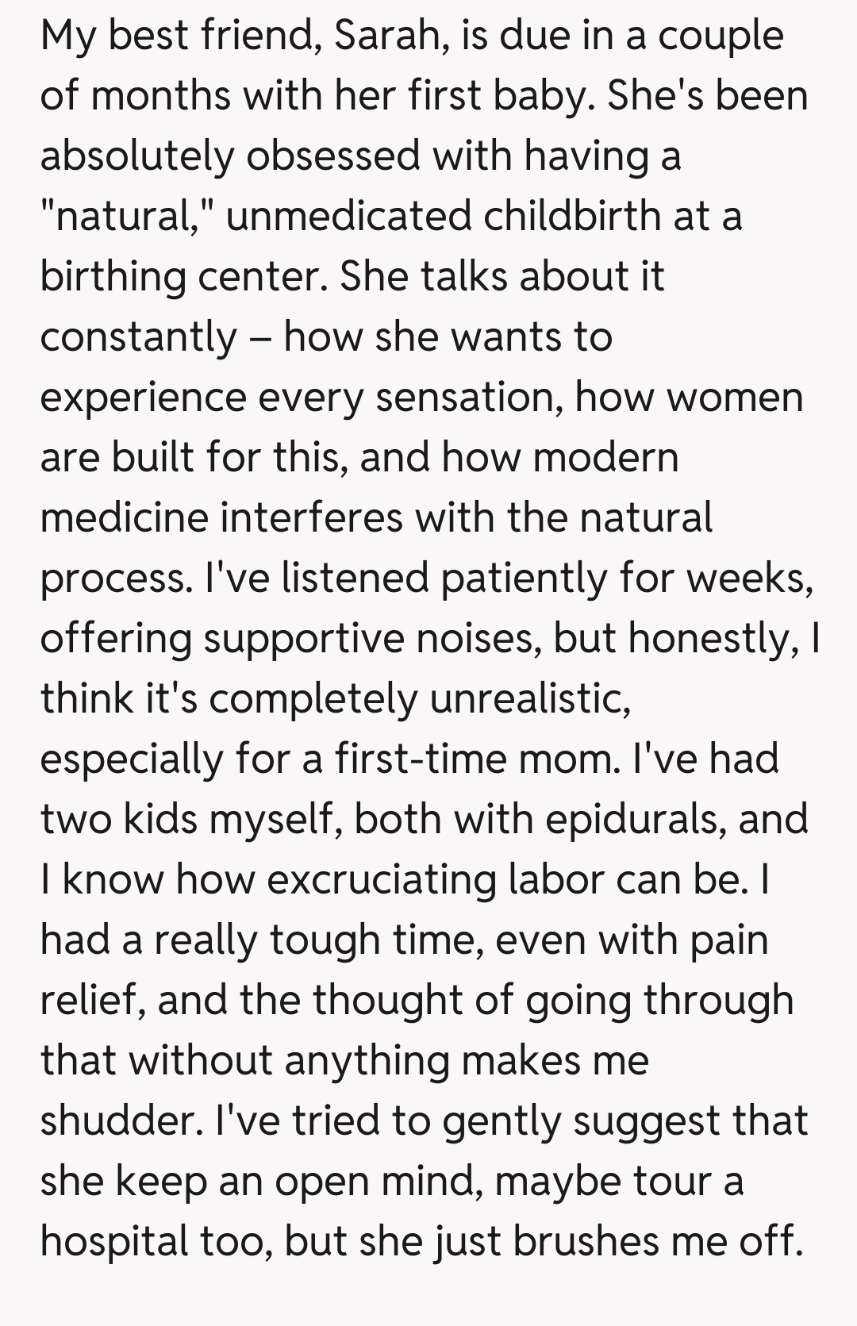This screenshot has height=1326, width=857.
Task: Click the word "unmedicated"
Action: tap(348, 217)
